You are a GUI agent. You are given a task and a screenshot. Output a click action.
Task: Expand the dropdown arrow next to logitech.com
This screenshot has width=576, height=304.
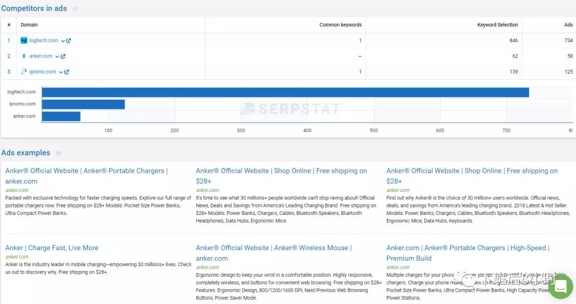pos(62,41)
